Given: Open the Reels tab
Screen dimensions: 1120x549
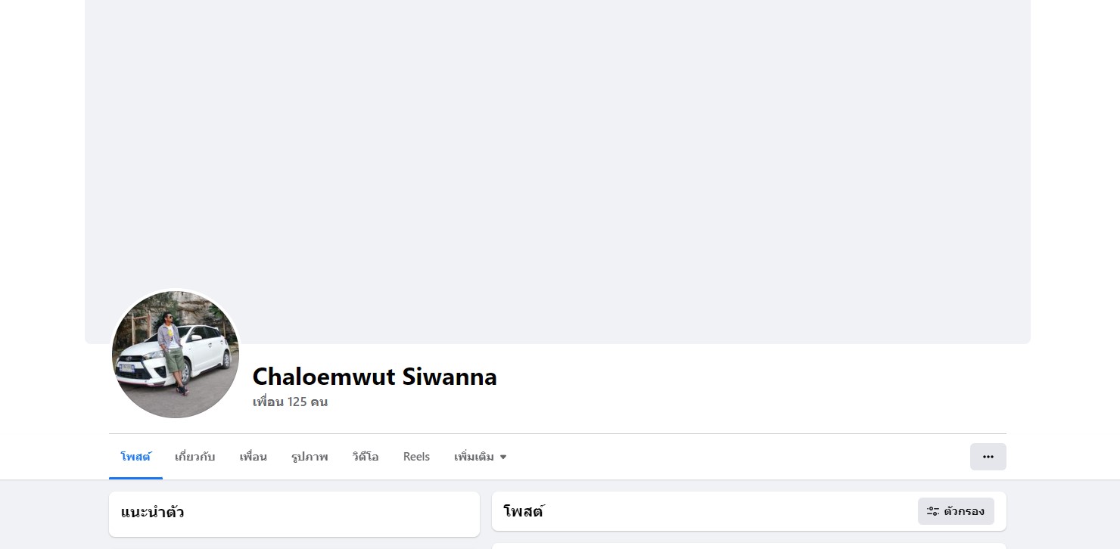Looking at the screenshot, I should [x=416, y=457].
